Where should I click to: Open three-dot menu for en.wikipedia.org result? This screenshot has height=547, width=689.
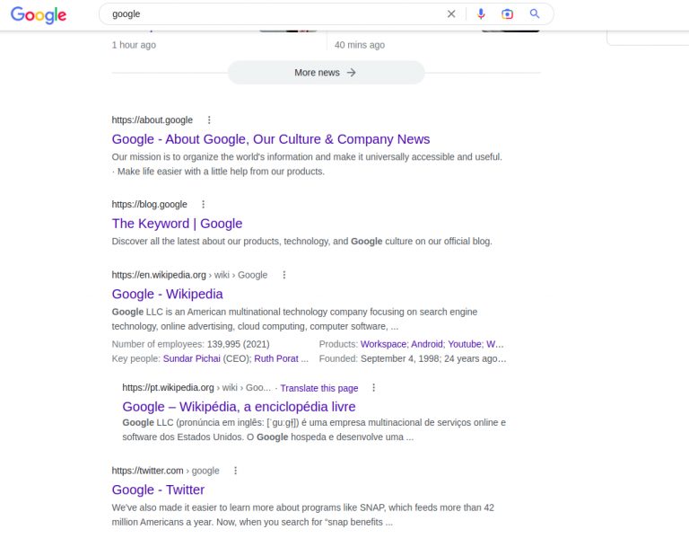(x=284, y=275)
